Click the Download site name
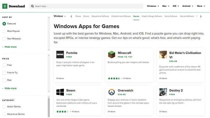 point(17,6)
